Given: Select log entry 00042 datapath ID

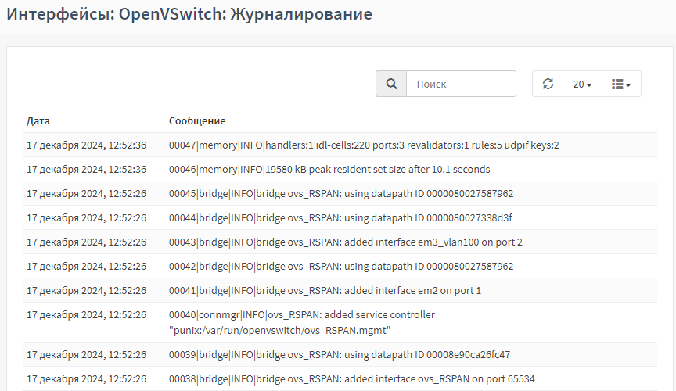Looking at the screenshot, I should pos(340,266).
